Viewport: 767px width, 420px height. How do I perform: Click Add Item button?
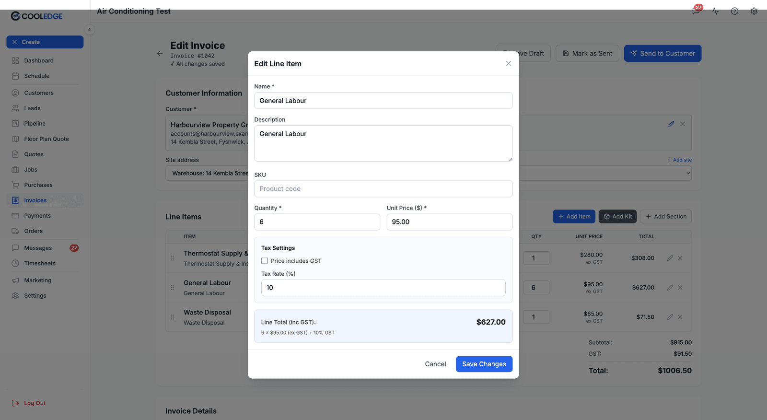(574, 217)
